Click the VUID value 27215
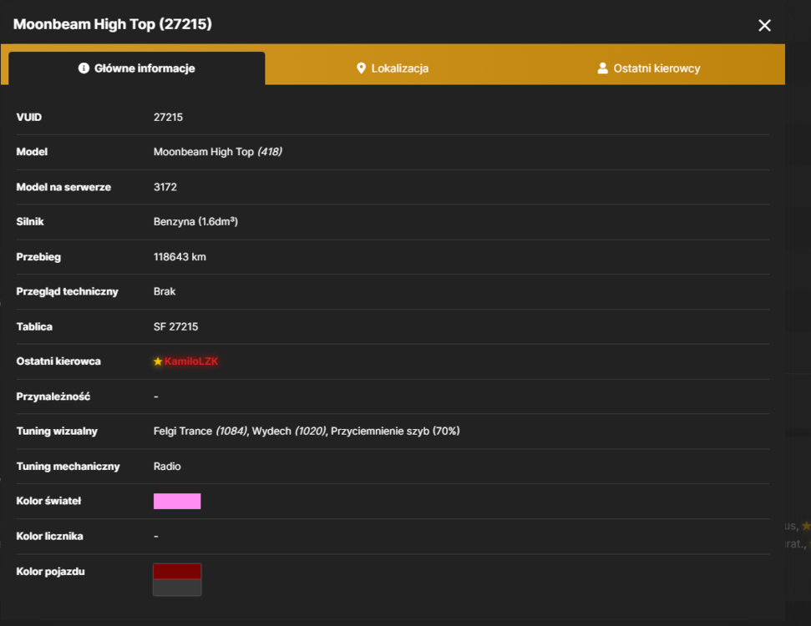Image resolution: width=811 pixels, height=626 pixels. click(x=168, y=118)
